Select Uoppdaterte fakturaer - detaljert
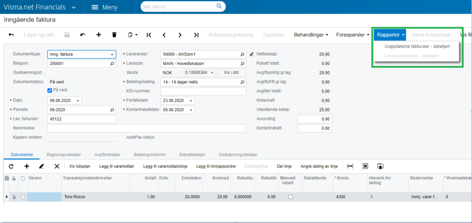This screenshot has width=472, height=223. pyautogui.click(x=417, y=46)
